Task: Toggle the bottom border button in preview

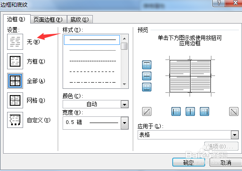Action: 147,87
